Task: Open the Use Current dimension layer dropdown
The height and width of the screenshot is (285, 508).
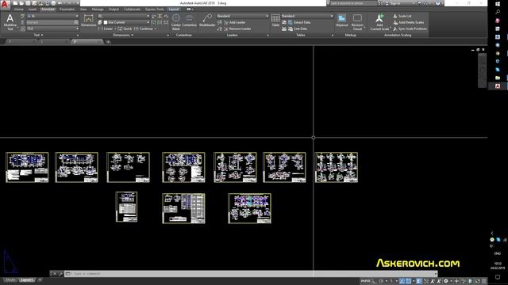Action: [126, 22]
